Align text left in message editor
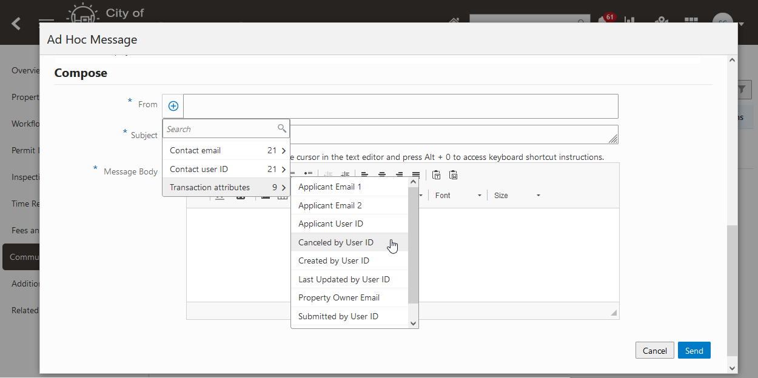 (x=364, y=175)
